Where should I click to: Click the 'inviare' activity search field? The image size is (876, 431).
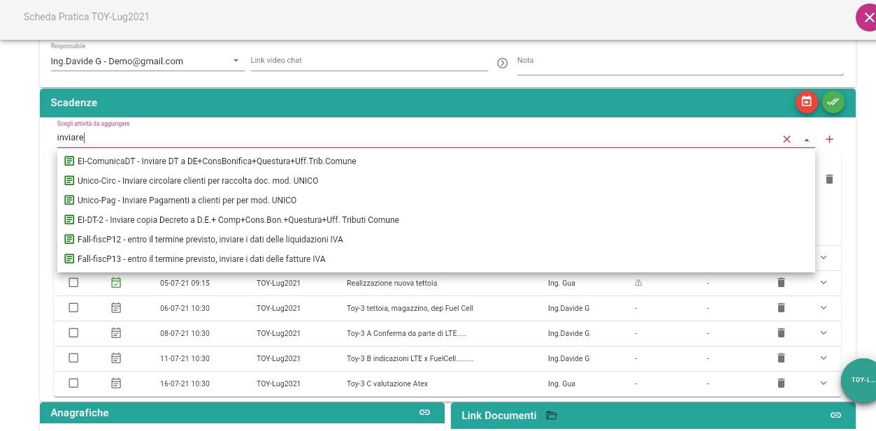[x=416, y=138]
